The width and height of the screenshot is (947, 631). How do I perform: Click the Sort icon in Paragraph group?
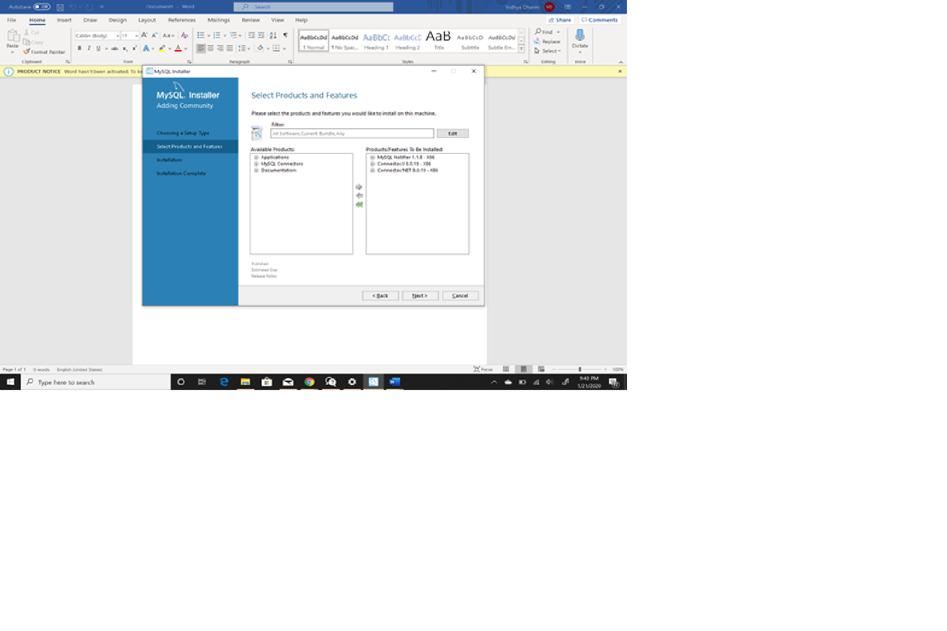click(x=273, y=36)
